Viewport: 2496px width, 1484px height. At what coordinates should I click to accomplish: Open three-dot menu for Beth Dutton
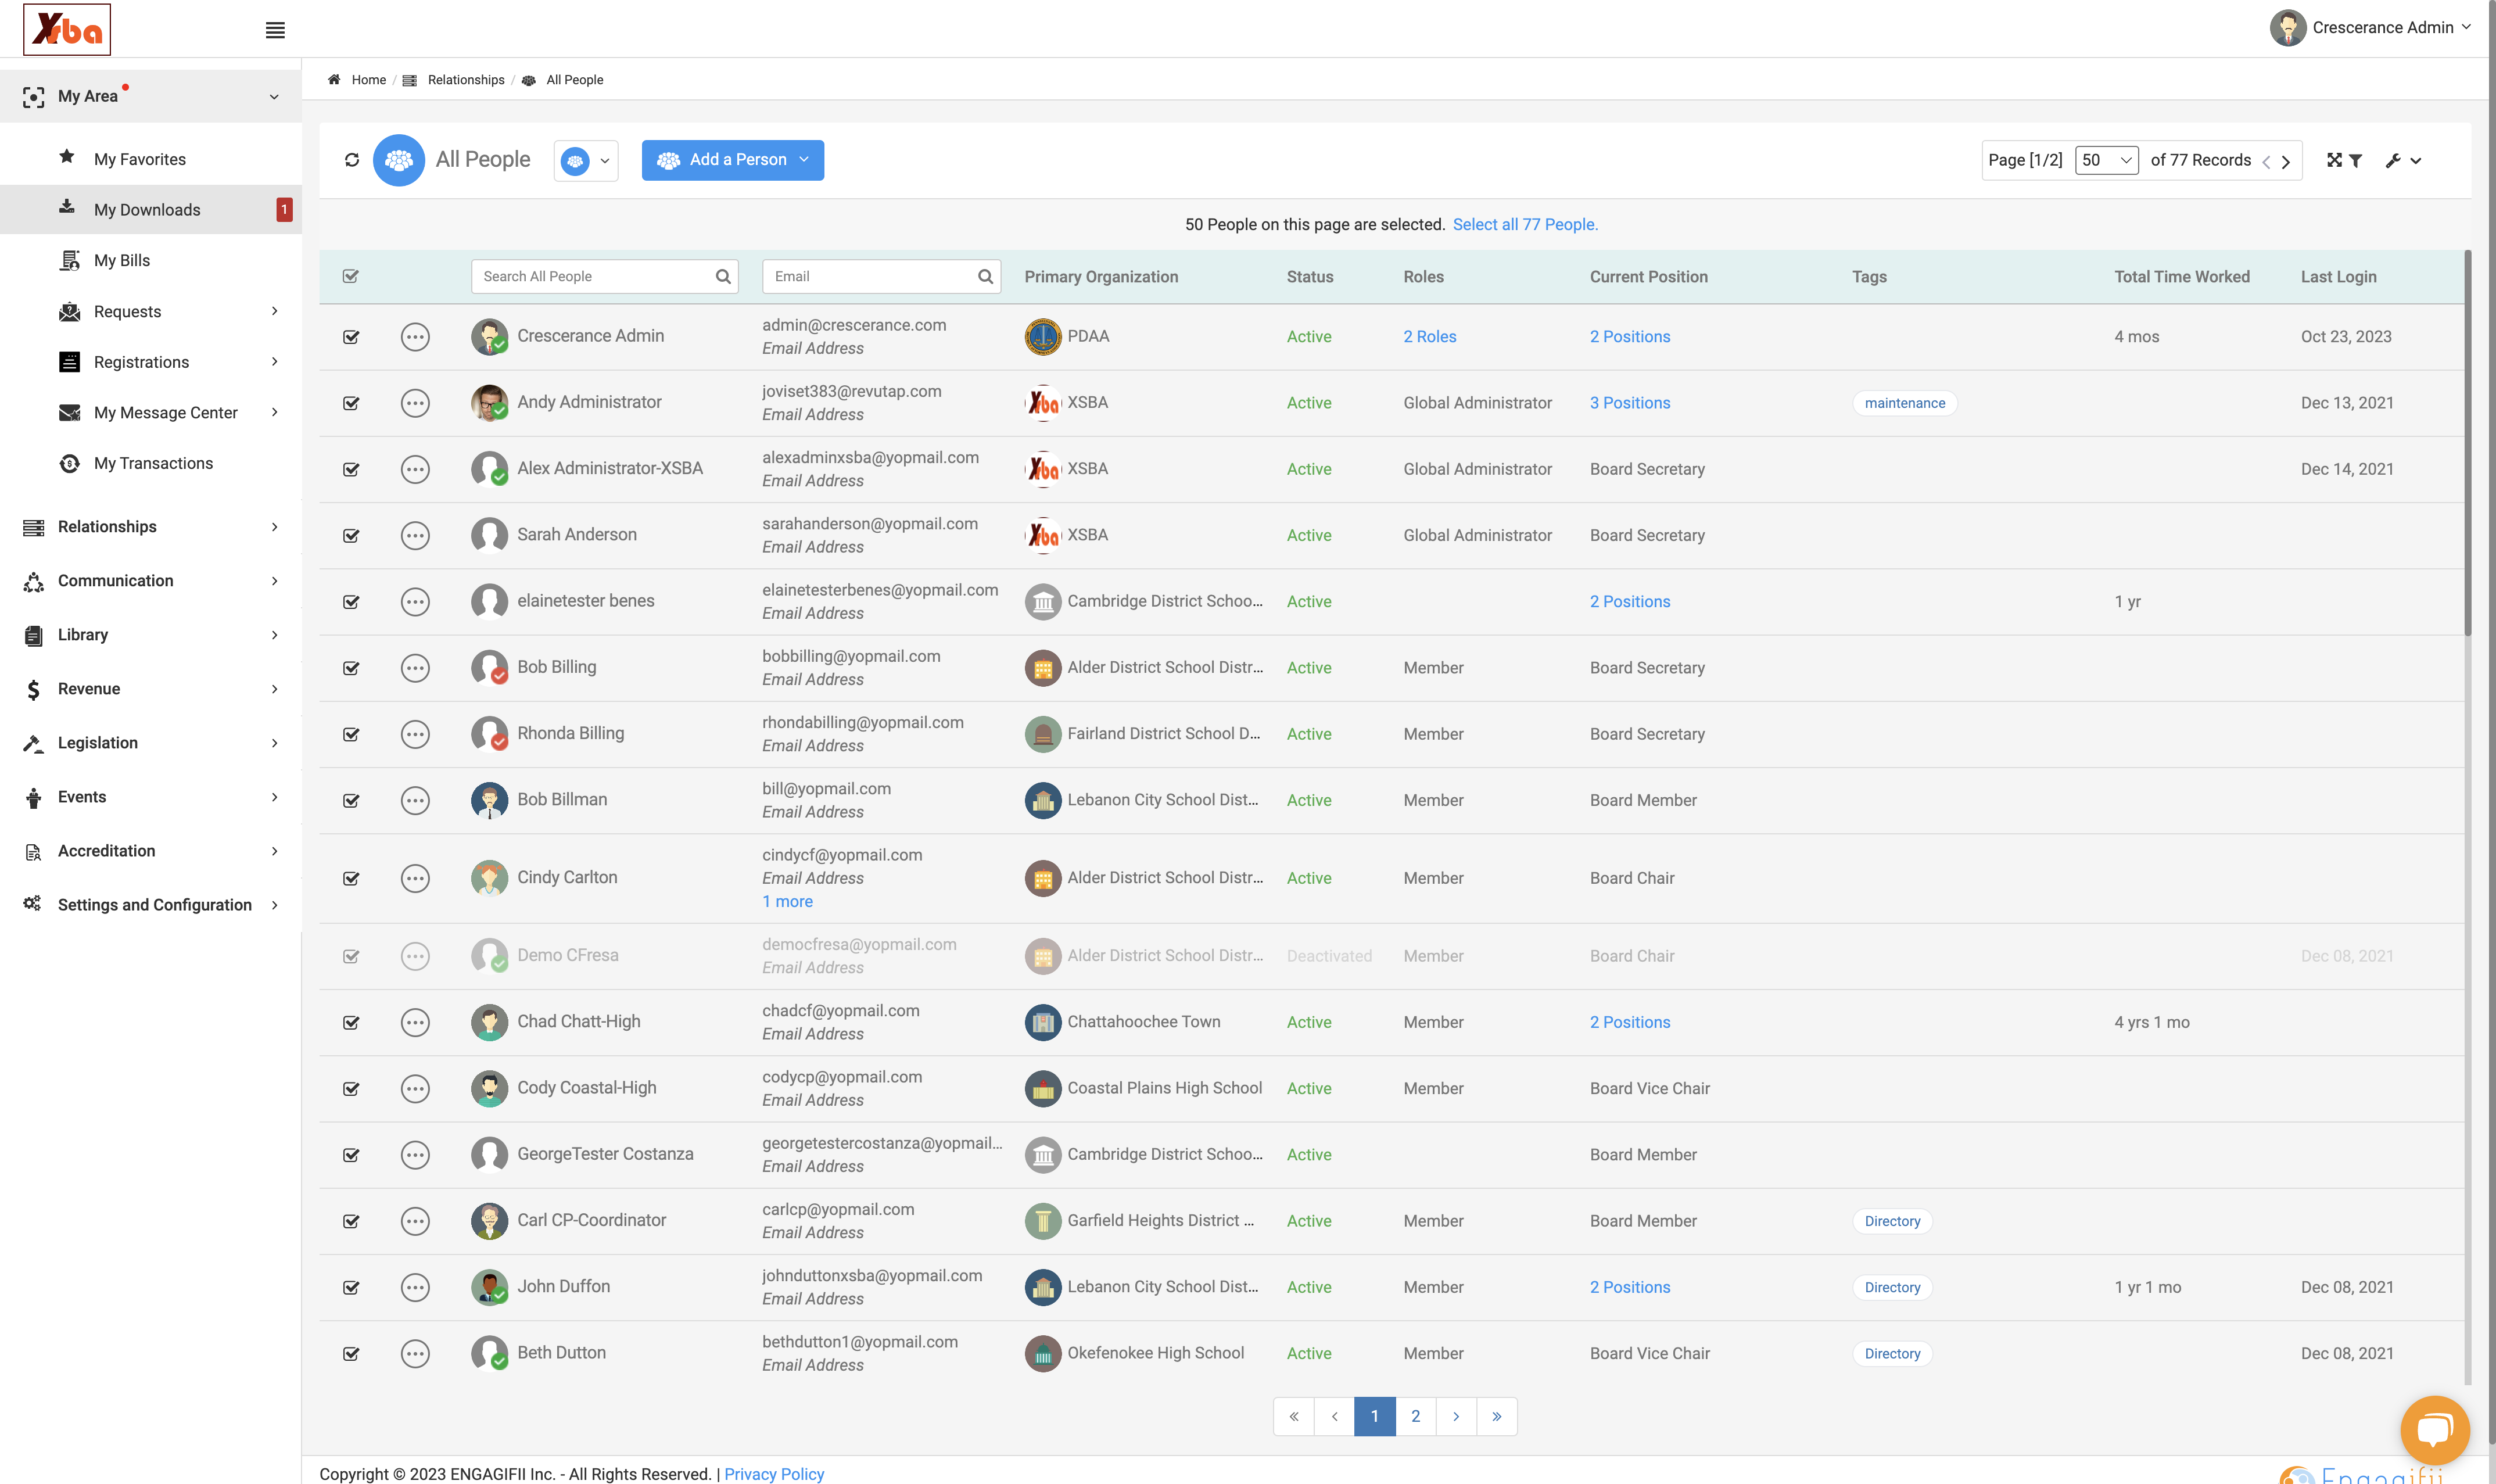[x=415, y=1353]
